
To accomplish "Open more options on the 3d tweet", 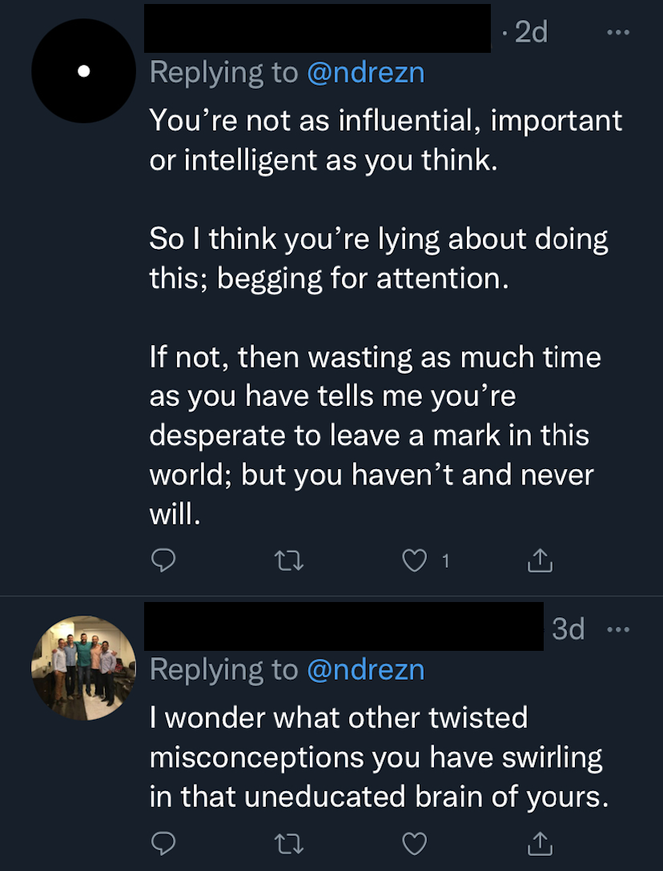I will click(618, 630).
